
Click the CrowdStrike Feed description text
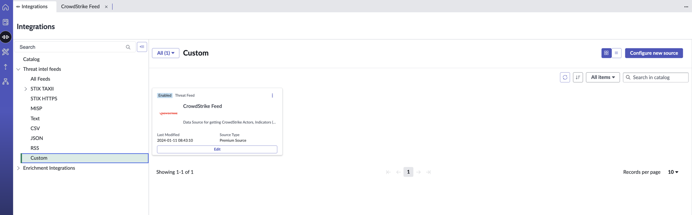click(229, 122)
